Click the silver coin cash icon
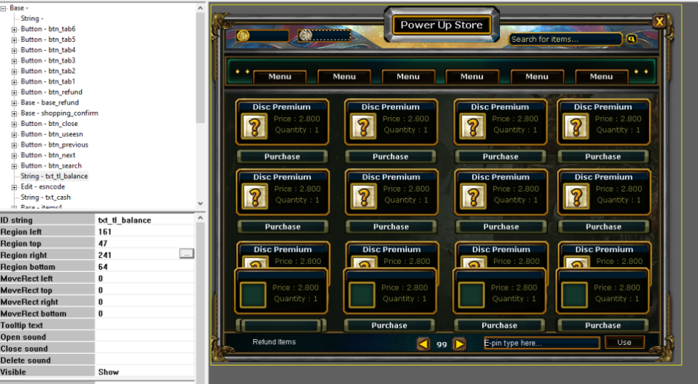698x384 pixels. 305,35
